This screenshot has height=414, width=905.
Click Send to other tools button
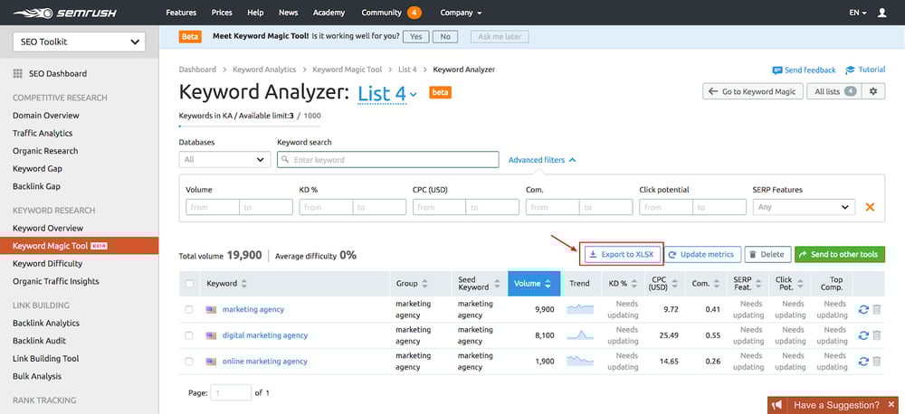tap(839, 254)
